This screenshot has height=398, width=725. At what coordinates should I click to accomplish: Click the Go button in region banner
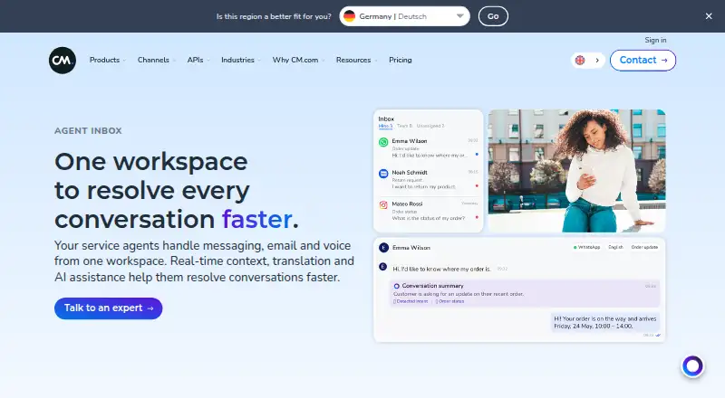point(493,16)
